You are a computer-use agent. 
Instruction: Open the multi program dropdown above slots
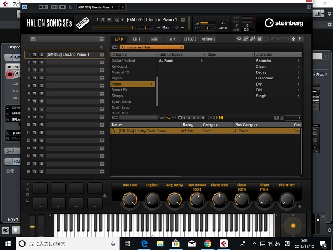coord(102,39)
